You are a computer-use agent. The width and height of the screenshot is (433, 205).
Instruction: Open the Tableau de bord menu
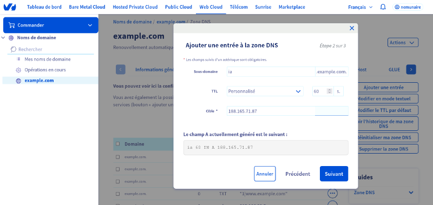(44, 7)
